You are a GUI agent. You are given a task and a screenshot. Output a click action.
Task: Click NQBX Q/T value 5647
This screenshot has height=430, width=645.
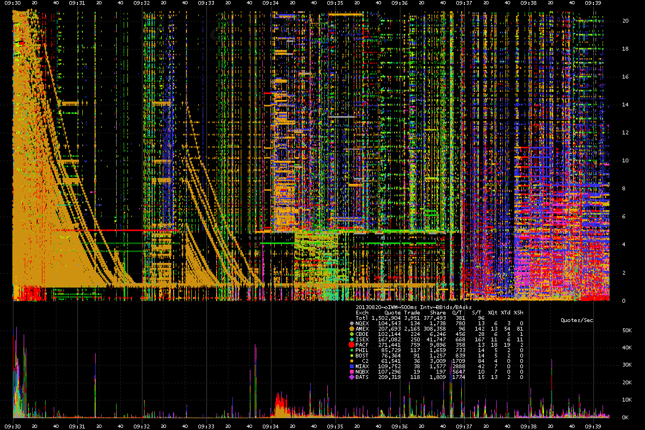[458, 371]
